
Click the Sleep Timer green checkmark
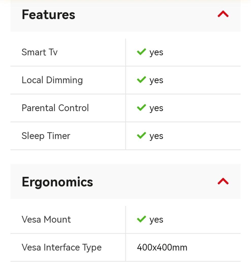point(141,135)
